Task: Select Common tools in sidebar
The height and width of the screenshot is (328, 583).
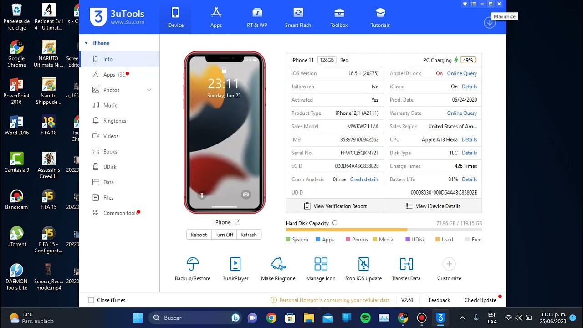Action: [x=119, y=213]
